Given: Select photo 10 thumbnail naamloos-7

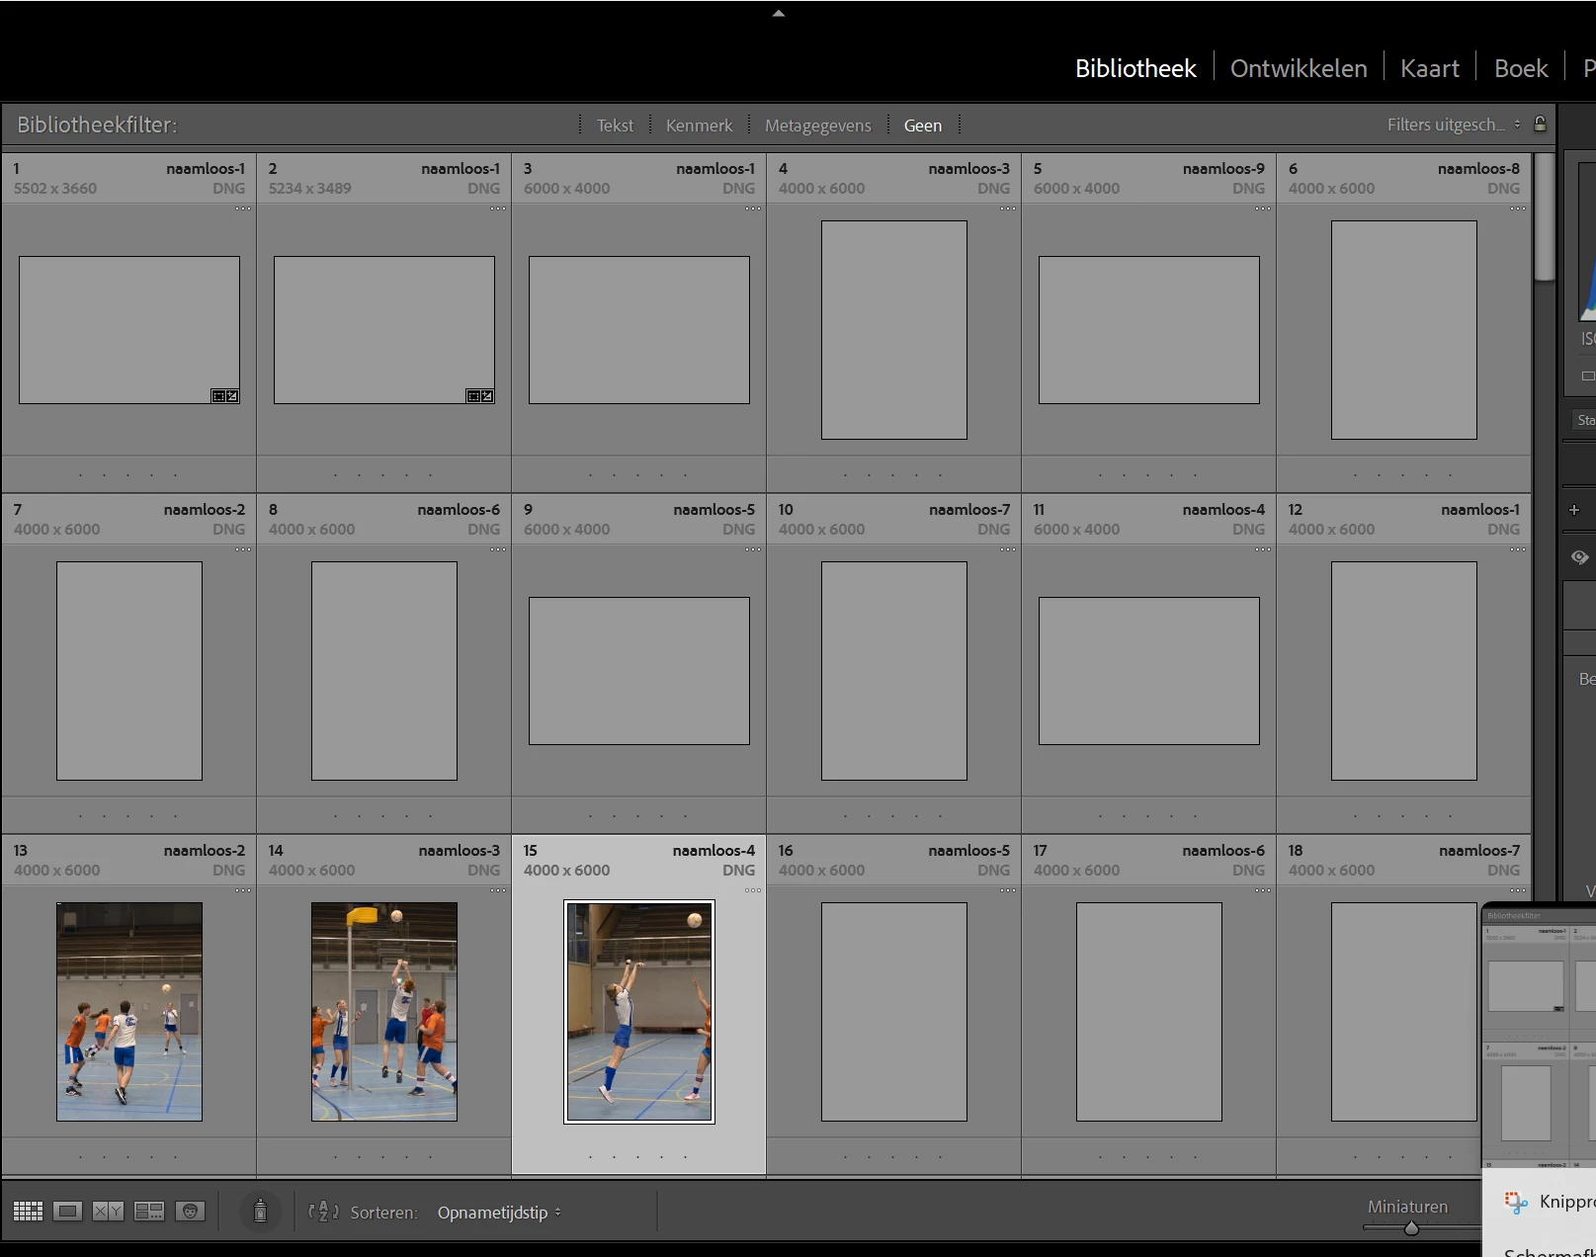Looking at the screenshot, I should point(894,671).
